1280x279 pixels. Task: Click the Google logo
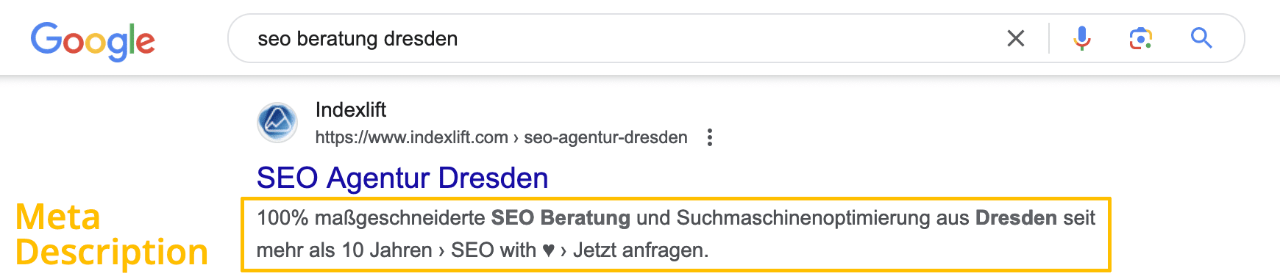(x=93, y=41)
